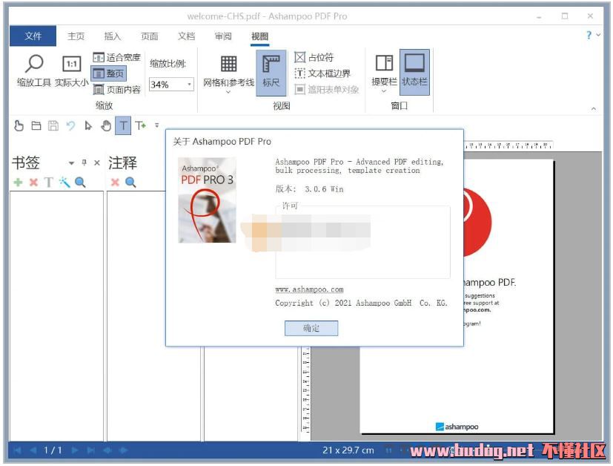The width and height of the screenshot is (613, 466).
Task: Switch to the 审阅 ribbon tab
Action: click(223, 36)
